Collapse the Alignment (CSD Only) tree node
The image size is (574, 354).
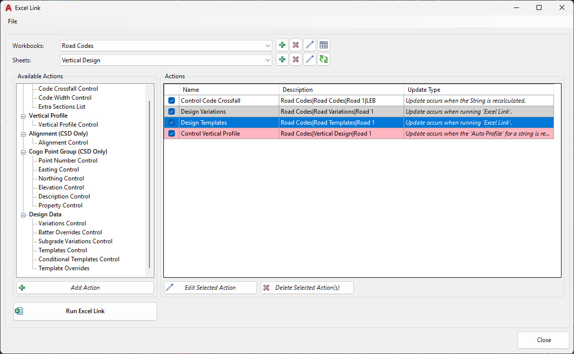[23, 134]
